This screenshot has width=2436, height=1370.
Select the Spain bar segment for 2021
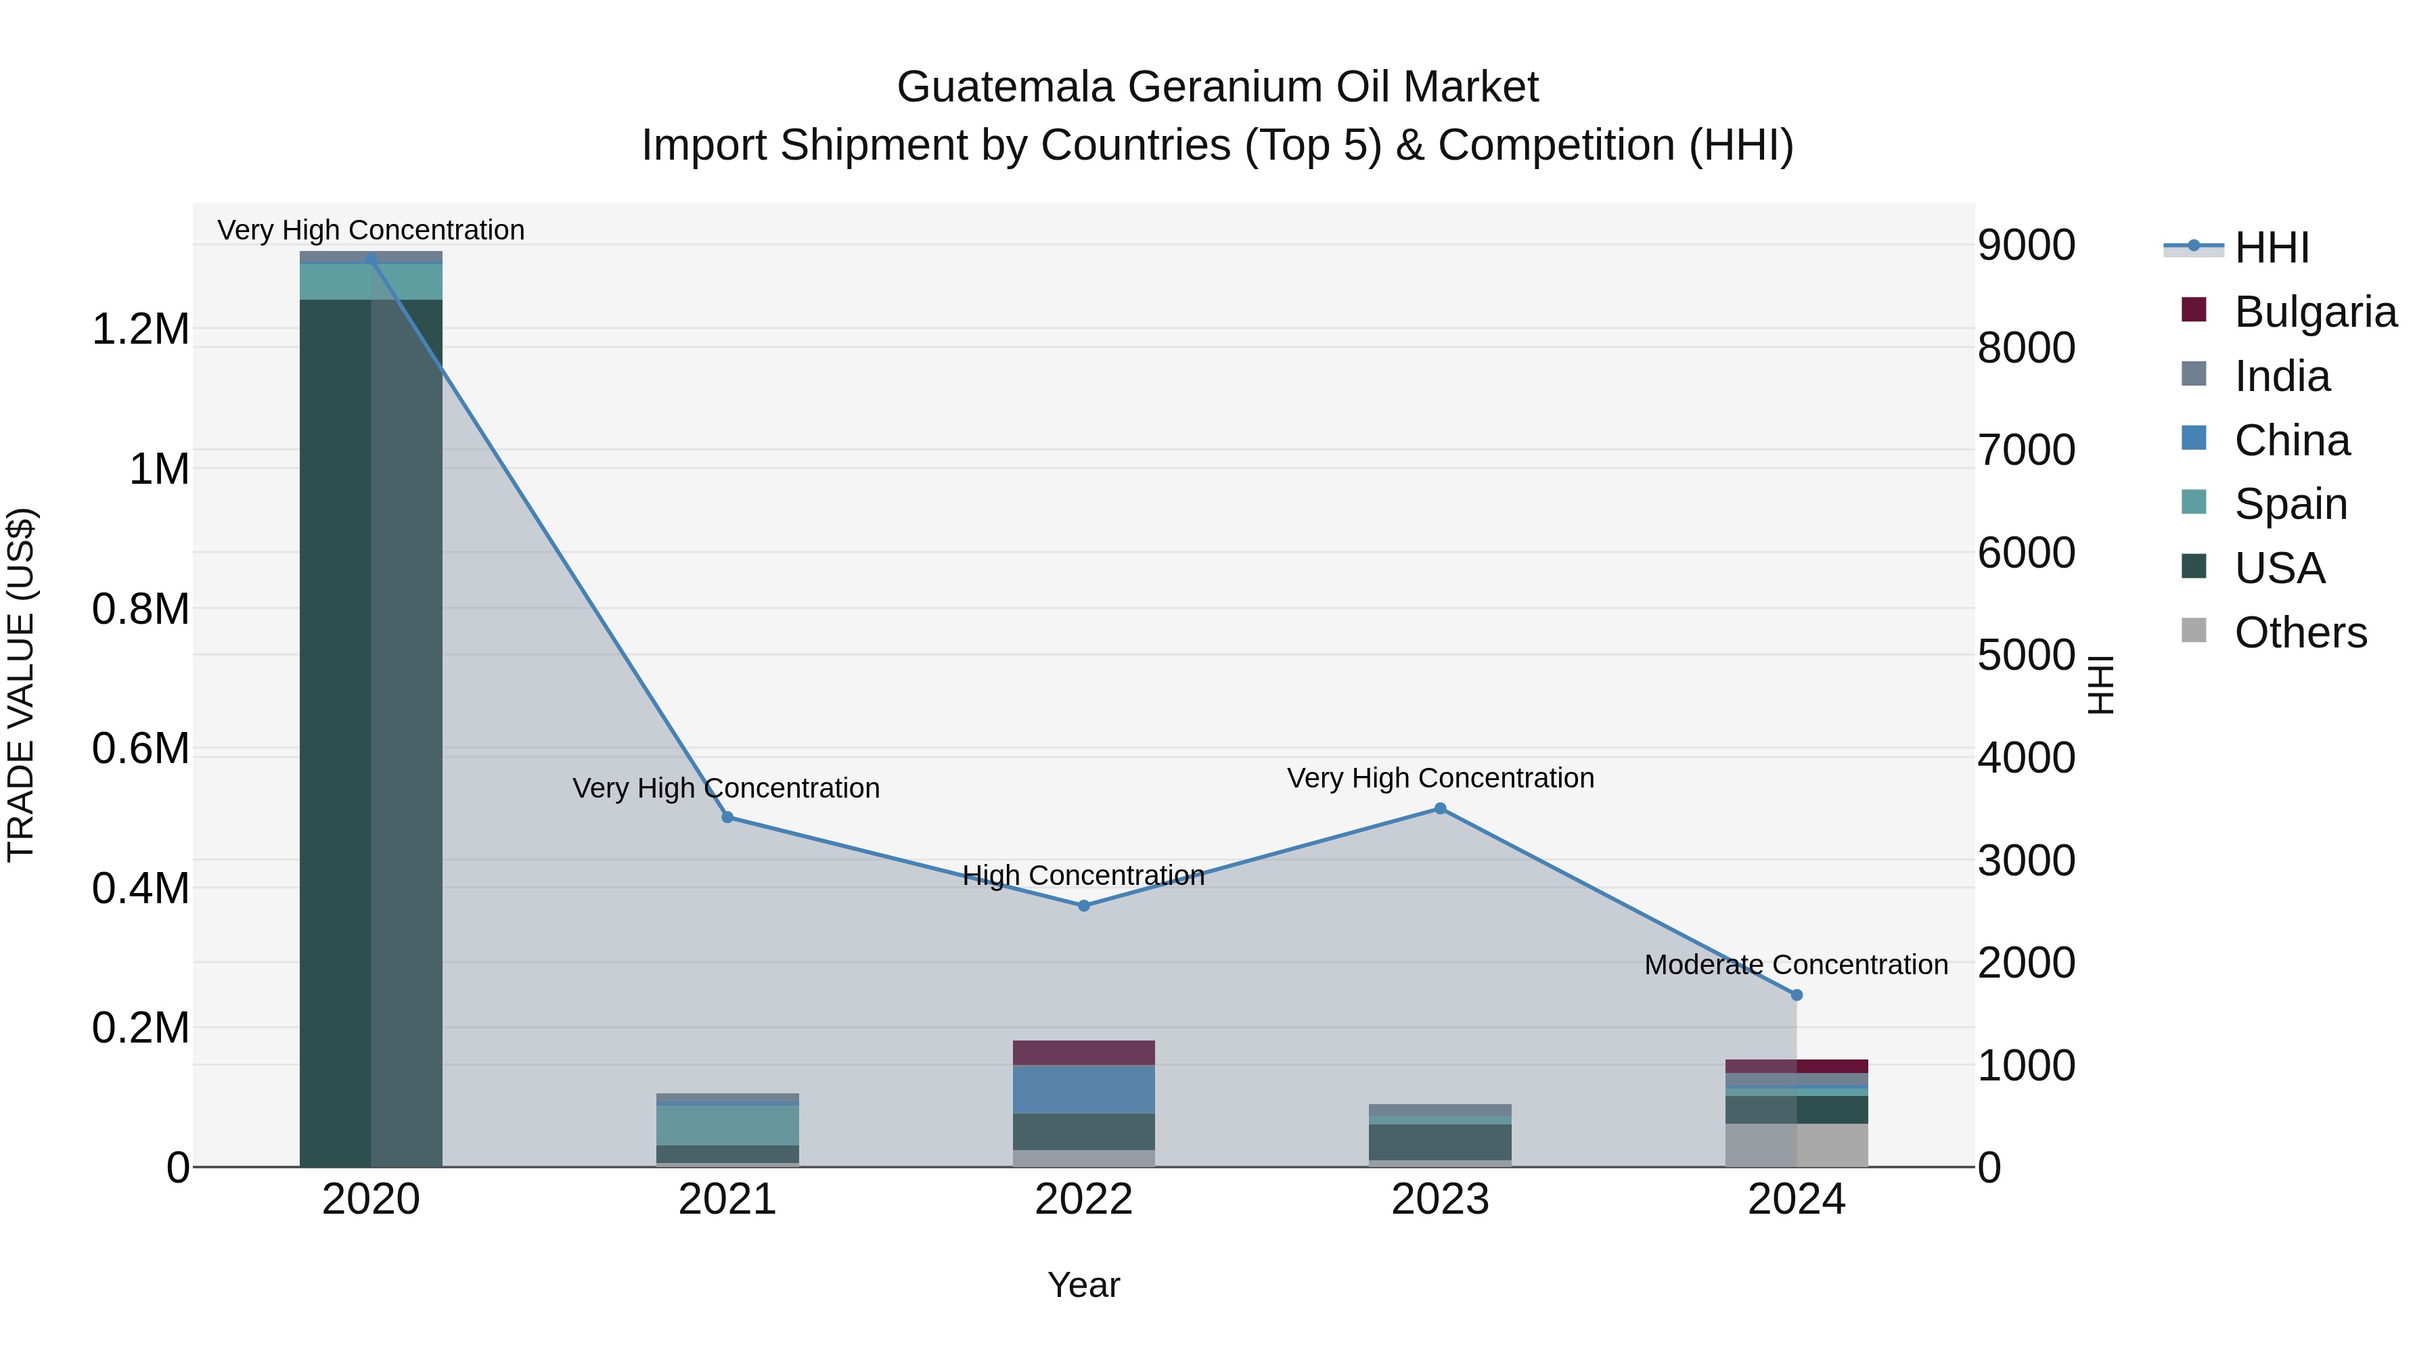tap(727, 1125)
